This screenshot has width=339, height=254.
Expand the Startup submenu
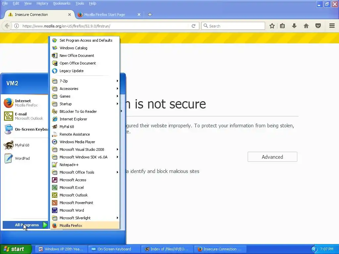pos(85,104)
